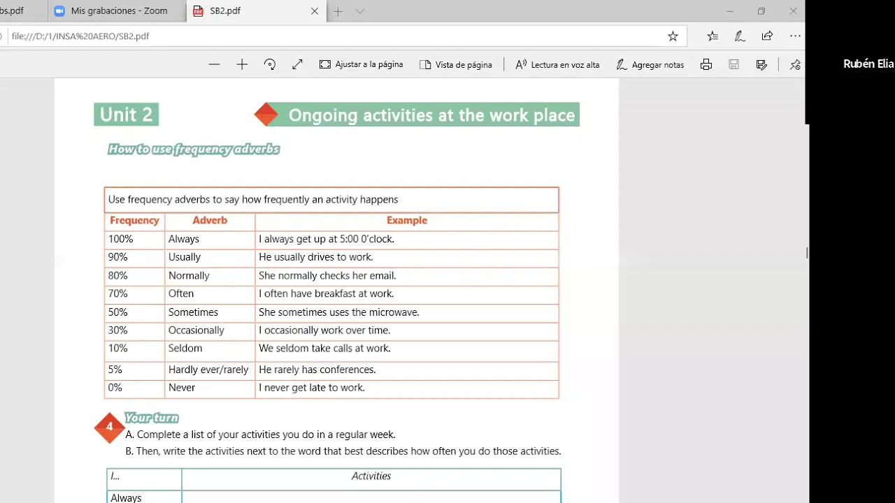The width and height of the screenshot is (895, 503).
Task: Pin the PDF toolbar
Action: click(x=795, y=64)
